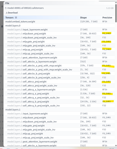Viewport: 117px width, 149px height.
Task: Select model.layers.0.self_attn.kv_a_proj_with_mqa.weight
Action: coord(59,66)
